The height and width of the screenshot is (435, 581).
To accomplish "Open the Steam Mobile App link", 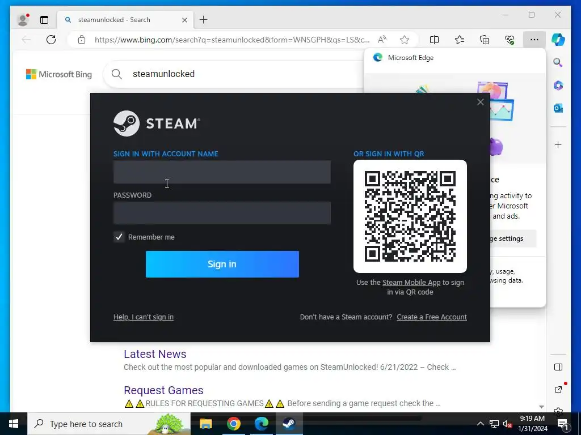I will point(411,283).
